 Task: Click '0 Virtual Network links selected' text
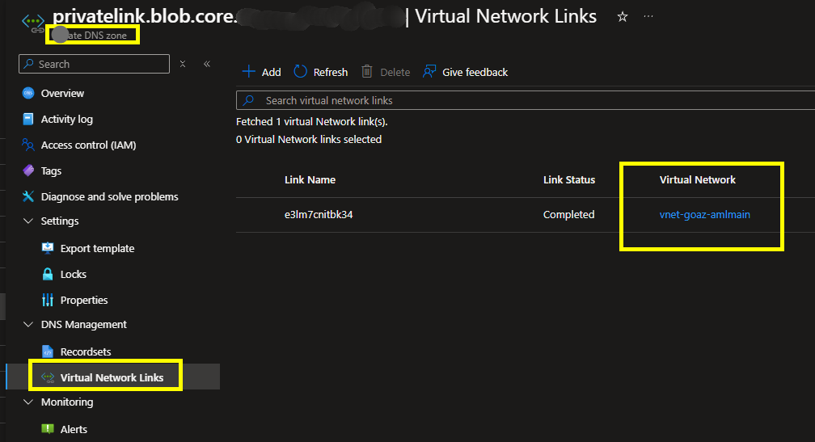click(309, 139)
